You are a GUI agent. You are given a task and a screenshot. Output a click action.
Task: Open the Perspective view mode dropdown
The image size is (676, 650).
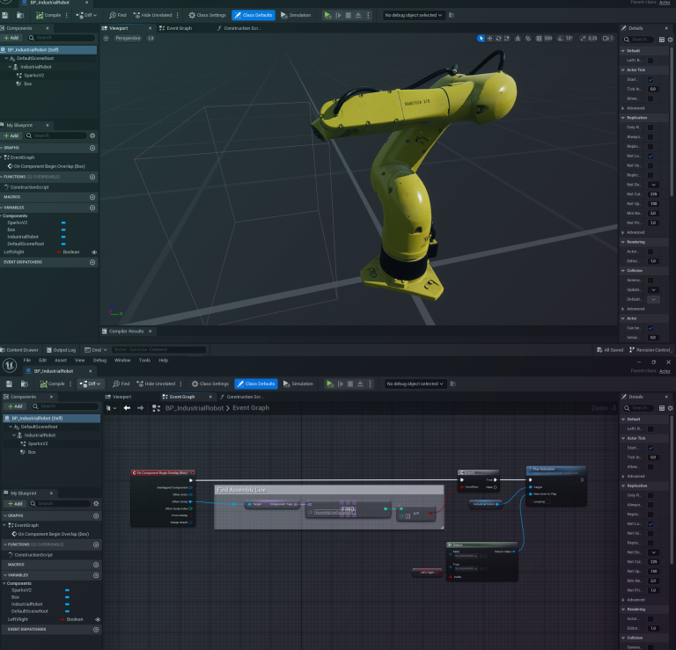point(128,39)
